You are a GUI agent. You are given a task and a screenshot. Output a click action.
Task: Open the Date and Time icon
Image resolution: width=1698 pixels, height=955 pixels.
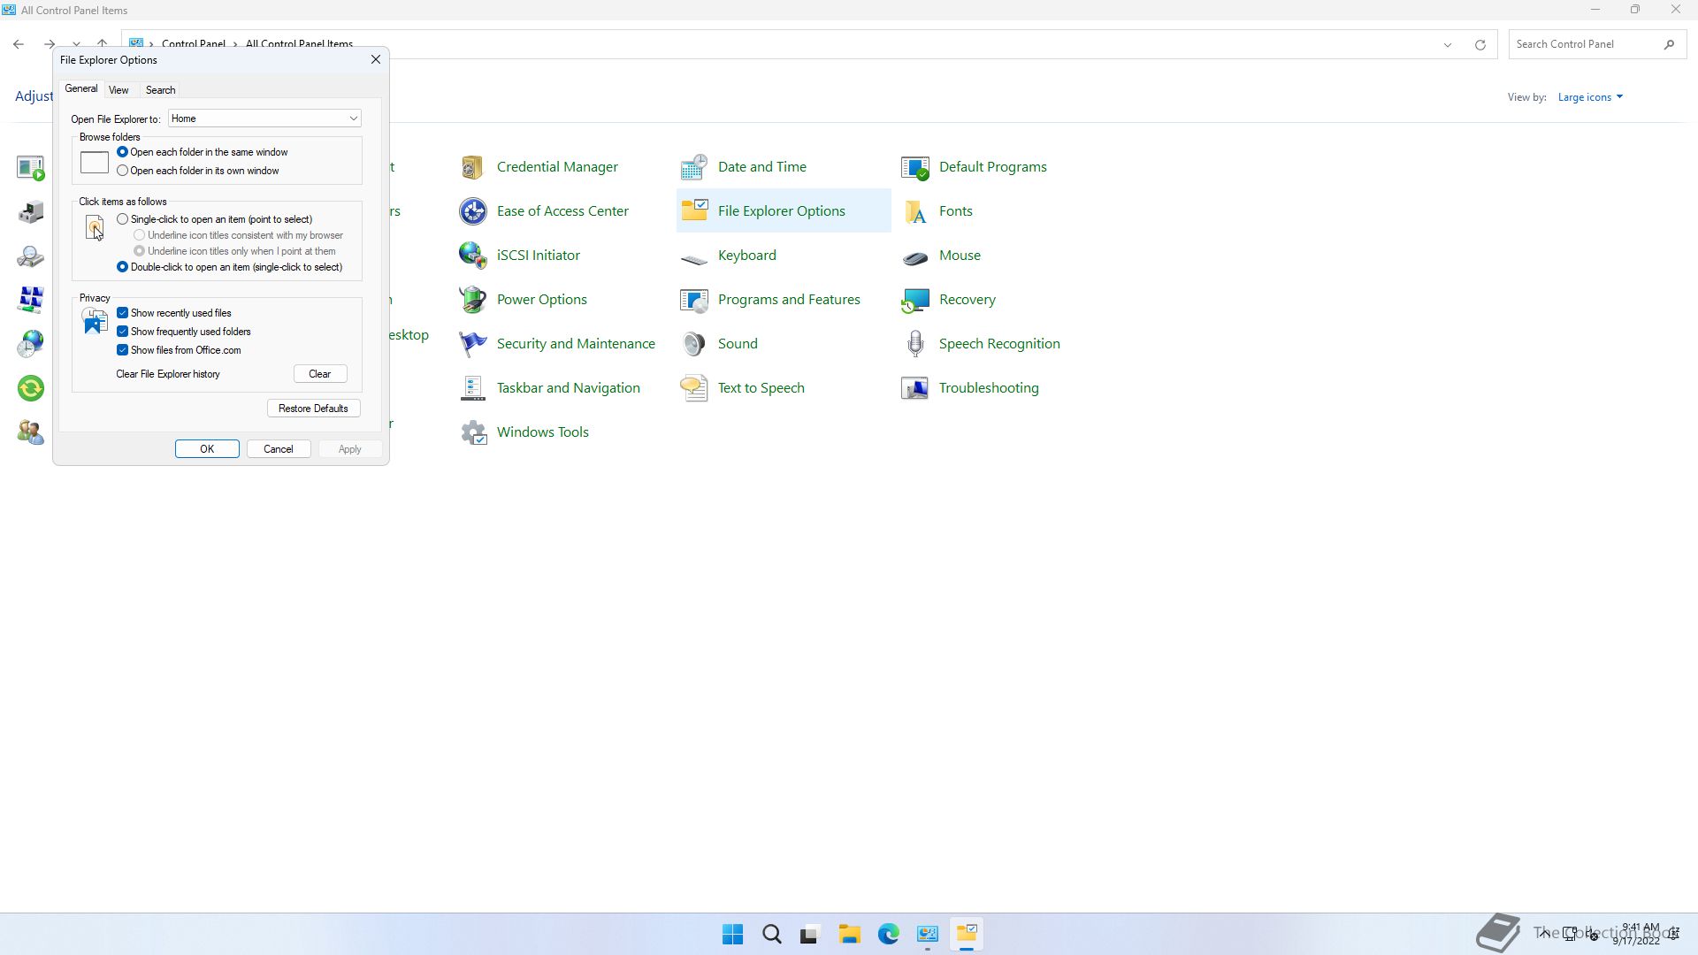click(x=694, y=167)
